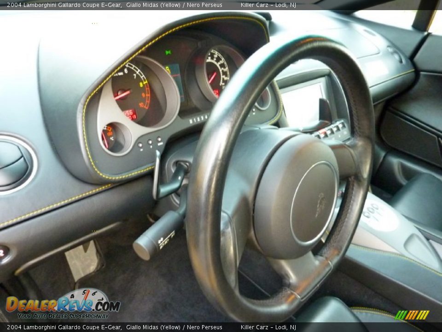Screen dimensions: 442x332
Task: Click the bottom caption text "Killer Carz - Lodi, NJ"
Action: 268,327
